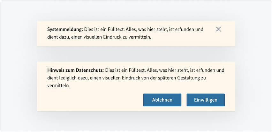Dismiss the Systemmeldung banner with the X icon
This screenshot has width=272, height=132.
coord(218,29)
